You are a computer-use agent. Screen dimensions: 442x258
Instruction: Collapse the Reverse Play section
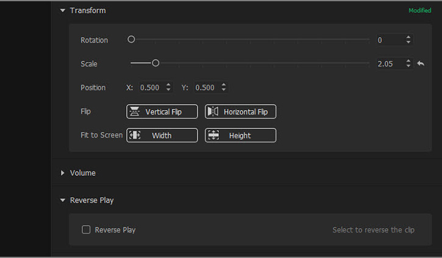click(63, 200)
